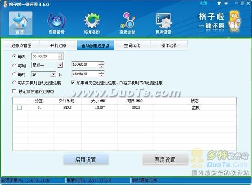The image size is (252, 185).
Task: Click the 禁用设置 button
Action: tap(165, 159)
